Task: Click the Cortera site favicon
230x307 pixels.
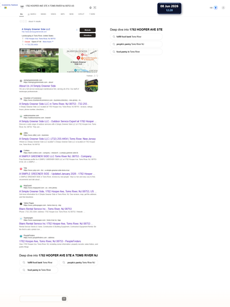Action: tap(21, 152)
